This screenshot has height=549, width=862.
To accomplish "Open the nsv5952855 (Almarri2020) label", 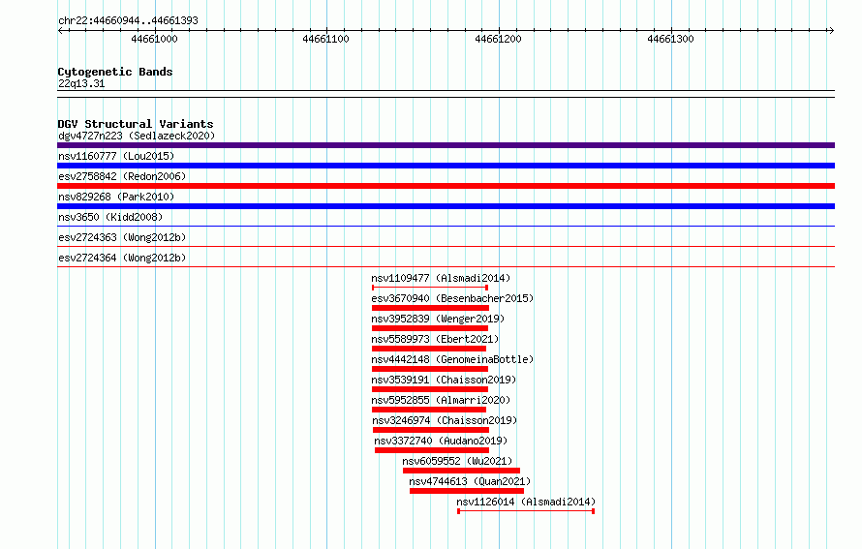I will 441,400.
